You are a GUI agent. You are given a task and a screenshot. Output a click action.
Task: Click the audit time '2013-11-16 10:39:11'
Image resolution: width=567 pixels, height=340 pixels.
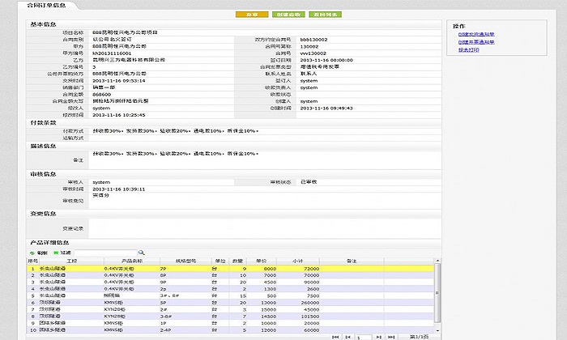pos(118,189)
